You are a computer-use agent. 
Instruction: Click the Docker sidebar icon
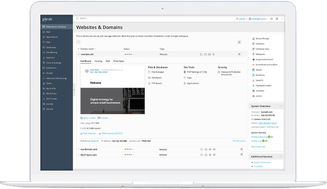click(44, 73)
